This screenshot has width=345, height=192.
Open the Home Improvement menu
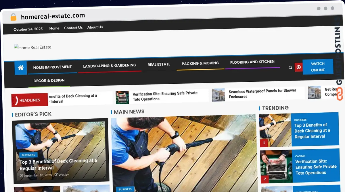coord(52,67)
